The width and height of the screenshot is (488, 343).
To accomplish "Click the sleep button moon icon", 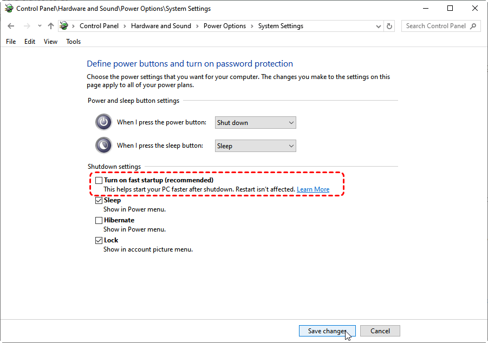I will pyautogui.click(x=103, y=145).
